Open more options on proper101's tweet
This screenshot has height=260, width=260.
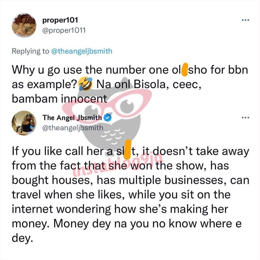(x=246, y=20)
